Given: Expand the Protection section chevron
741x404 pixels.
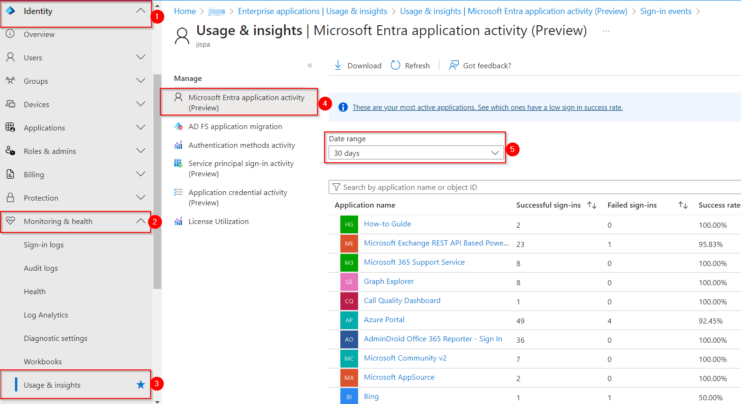Looking at the screenshot, I should 141,197.
